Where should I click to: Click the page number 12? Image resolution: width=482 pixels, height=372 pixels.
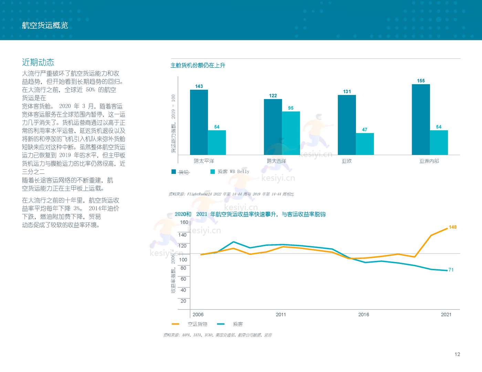[x=457, y=354]
